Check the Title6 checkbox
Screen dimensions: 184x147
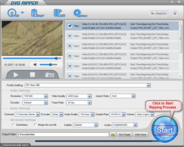(x=70, y=76)
